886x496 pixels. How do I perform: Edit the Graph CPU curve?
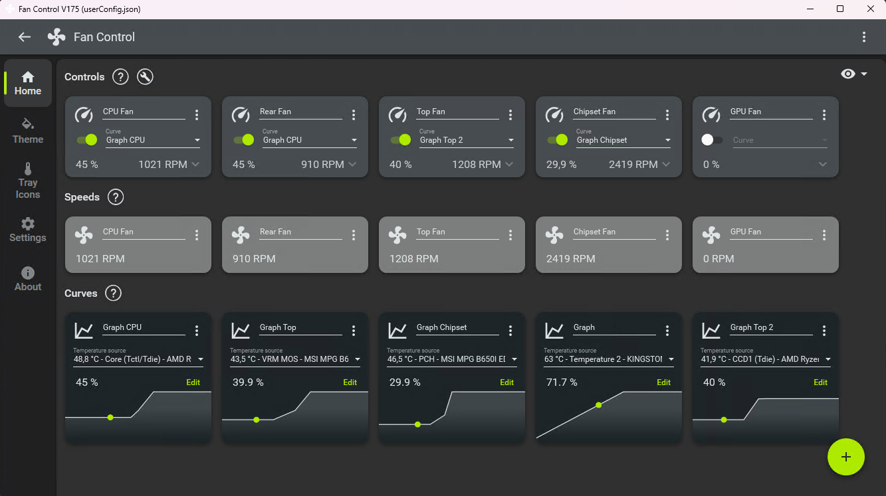[193, 382]
